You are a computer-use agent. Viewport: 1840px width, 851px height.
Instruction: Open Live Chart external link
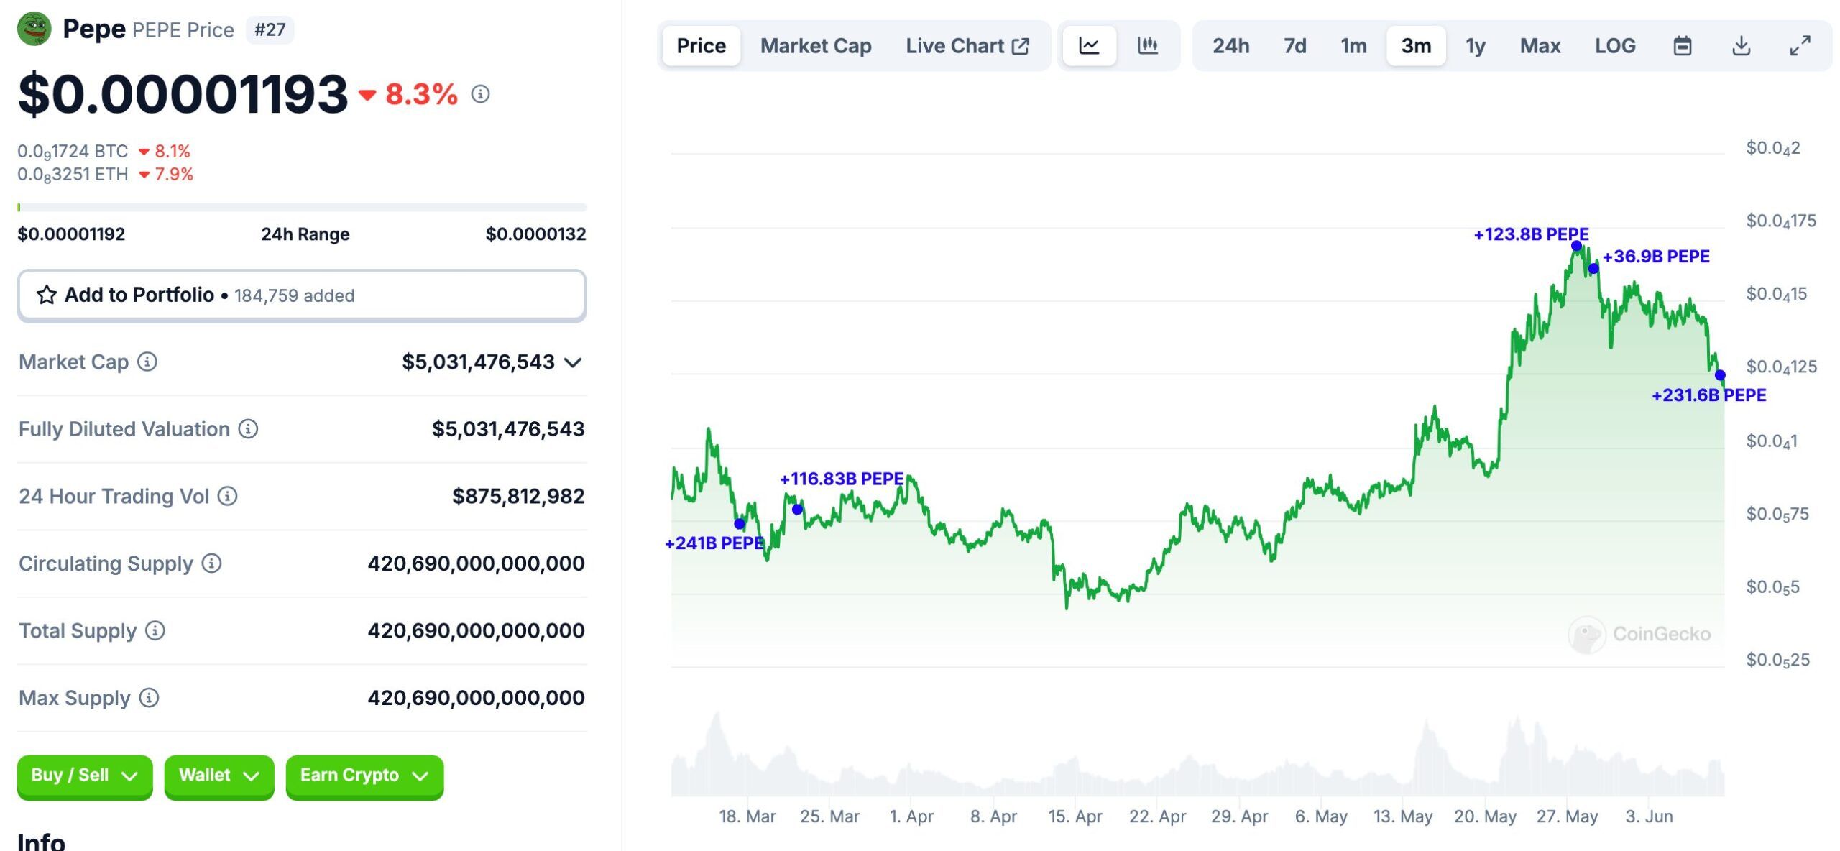[967, 46]
